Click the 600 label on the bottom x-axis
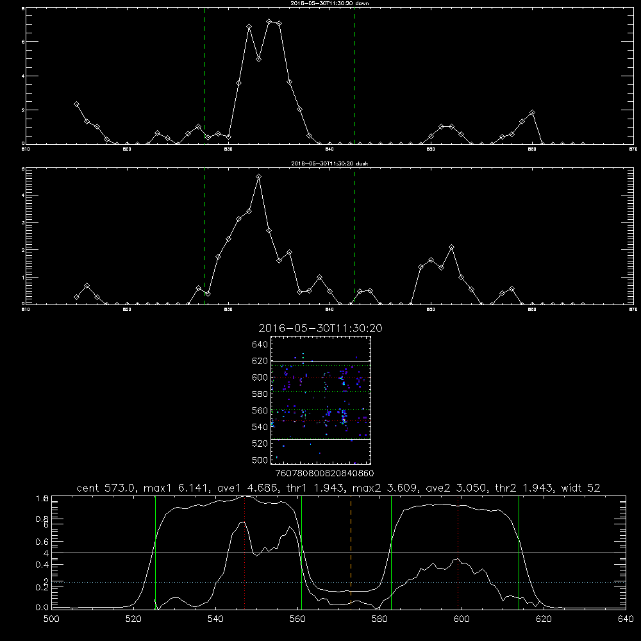Image resolution: width=641 pixels, height=641 pixels. click(x=462, y=619)
